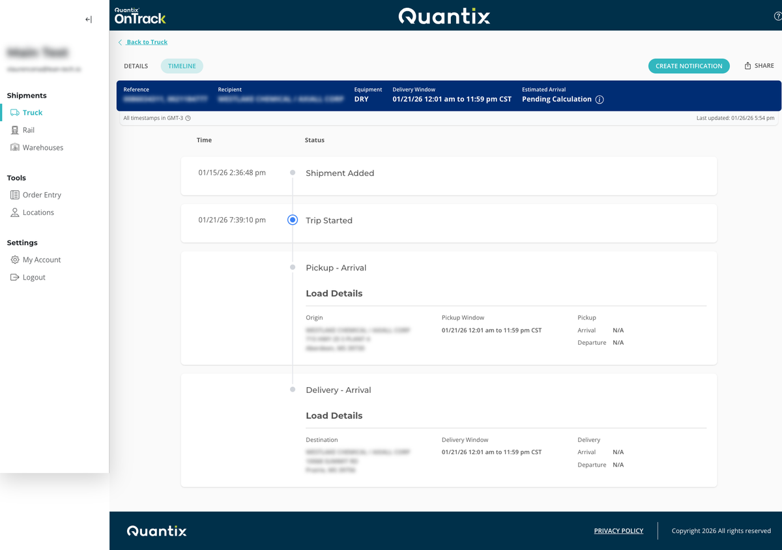
Task: Open the Privacy Policy link
Action: 618,531
